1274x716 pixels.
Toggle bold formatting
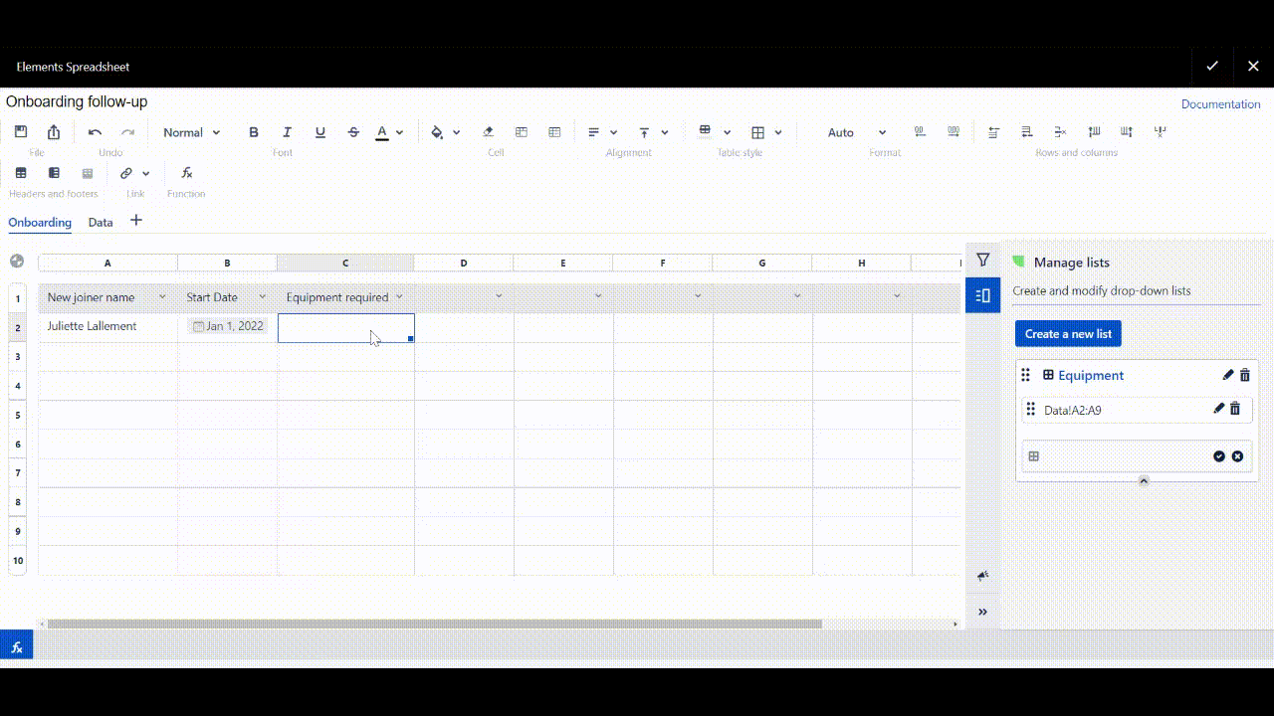point(254,132)
